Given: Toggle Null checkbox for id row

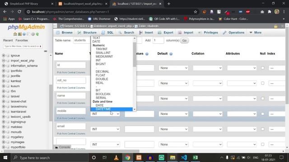Looking at the screenshot, I should [x=262, y=68].
